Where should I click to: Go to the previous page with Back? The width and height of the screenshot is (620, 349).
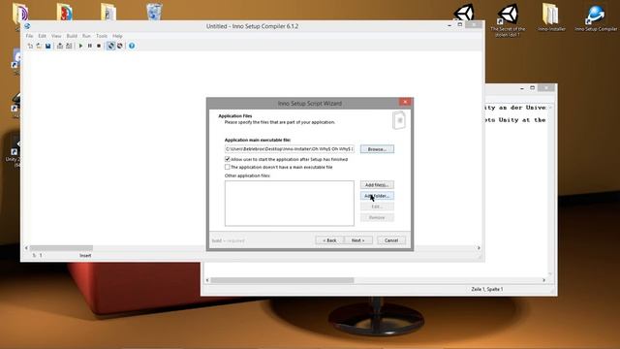[x=329, y=240]
